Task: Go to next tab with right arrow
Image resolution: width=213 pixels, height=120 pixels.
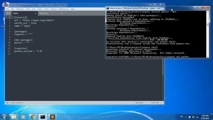Action: tap(9, 13)
